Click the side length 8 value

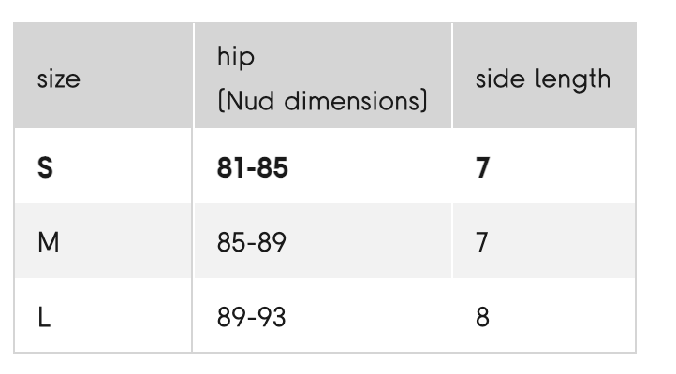tap(482, 318)
